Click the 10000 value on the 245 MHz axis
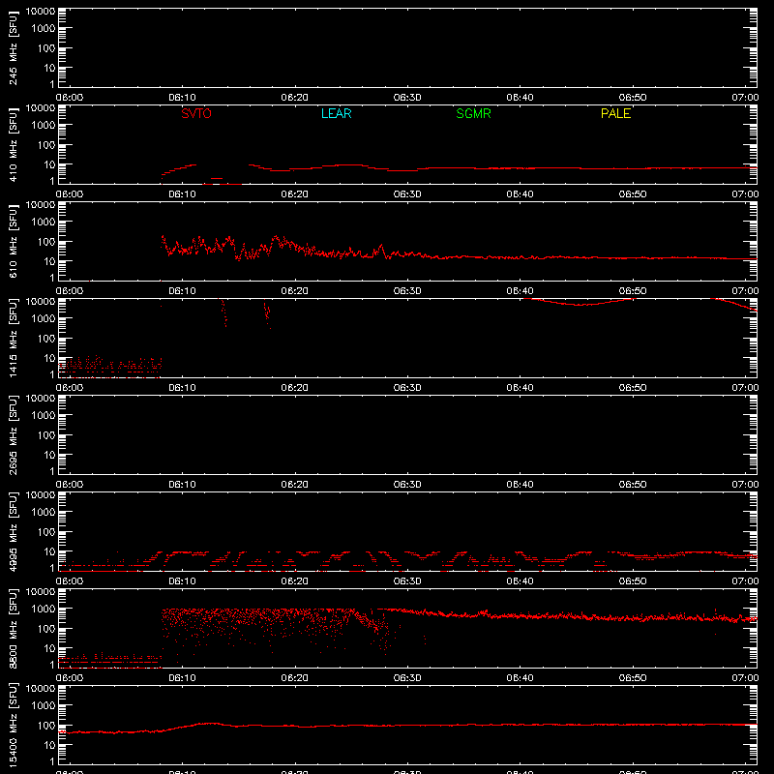774x774 pixels. coord(41,12)
